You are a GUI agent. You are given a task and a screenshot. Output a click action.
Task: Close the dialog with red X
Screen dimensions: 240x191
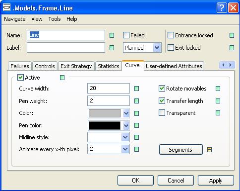(233, 7)
